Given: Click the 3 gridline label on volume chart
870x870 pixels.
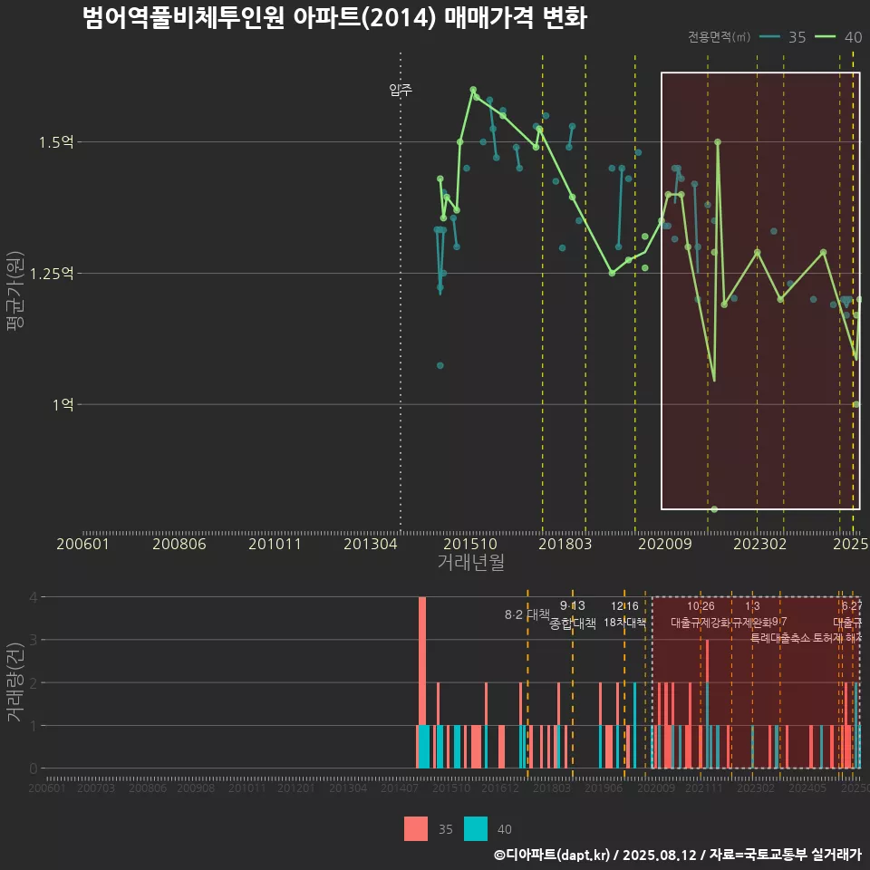Looking at the screenshot, I should tap(34, 641).
